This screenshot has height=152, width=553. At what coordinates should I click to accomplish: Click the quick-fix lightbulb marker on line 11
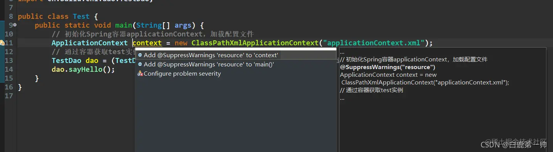click(x=2, y=43)
